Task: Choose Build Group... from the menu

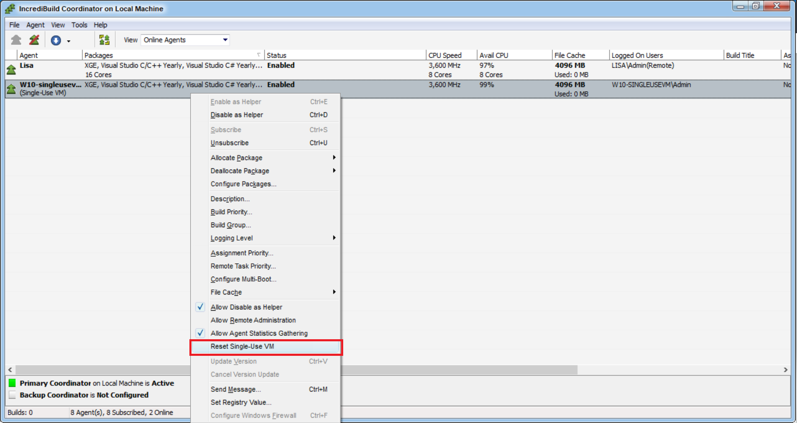Action: [x=265, y=225]
